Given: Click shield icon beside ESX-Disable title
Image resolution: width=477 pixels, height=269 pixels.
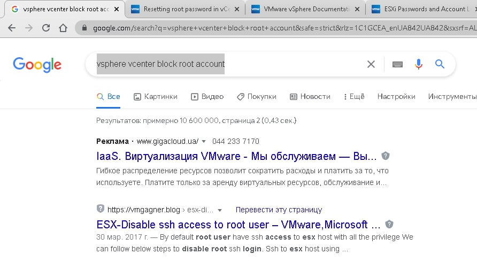Looking at the screenshot, I should [x=389, y=224].
